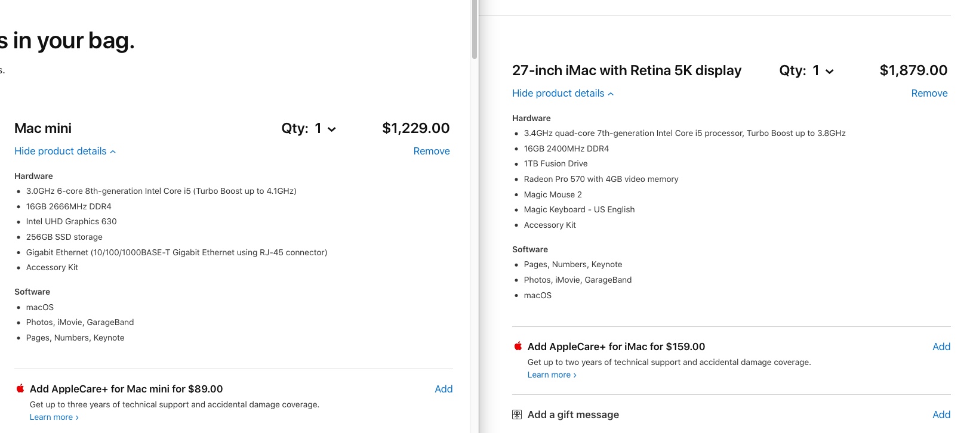973x433 pixels.
Task: Click Radeon Pro 570 with 4GB video memory
Action: [601, 180]
